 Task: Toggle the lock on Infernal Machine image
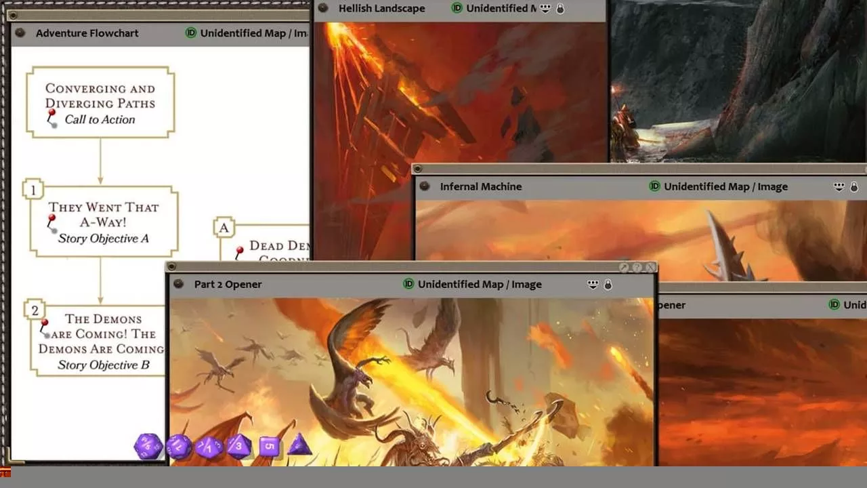854,186
